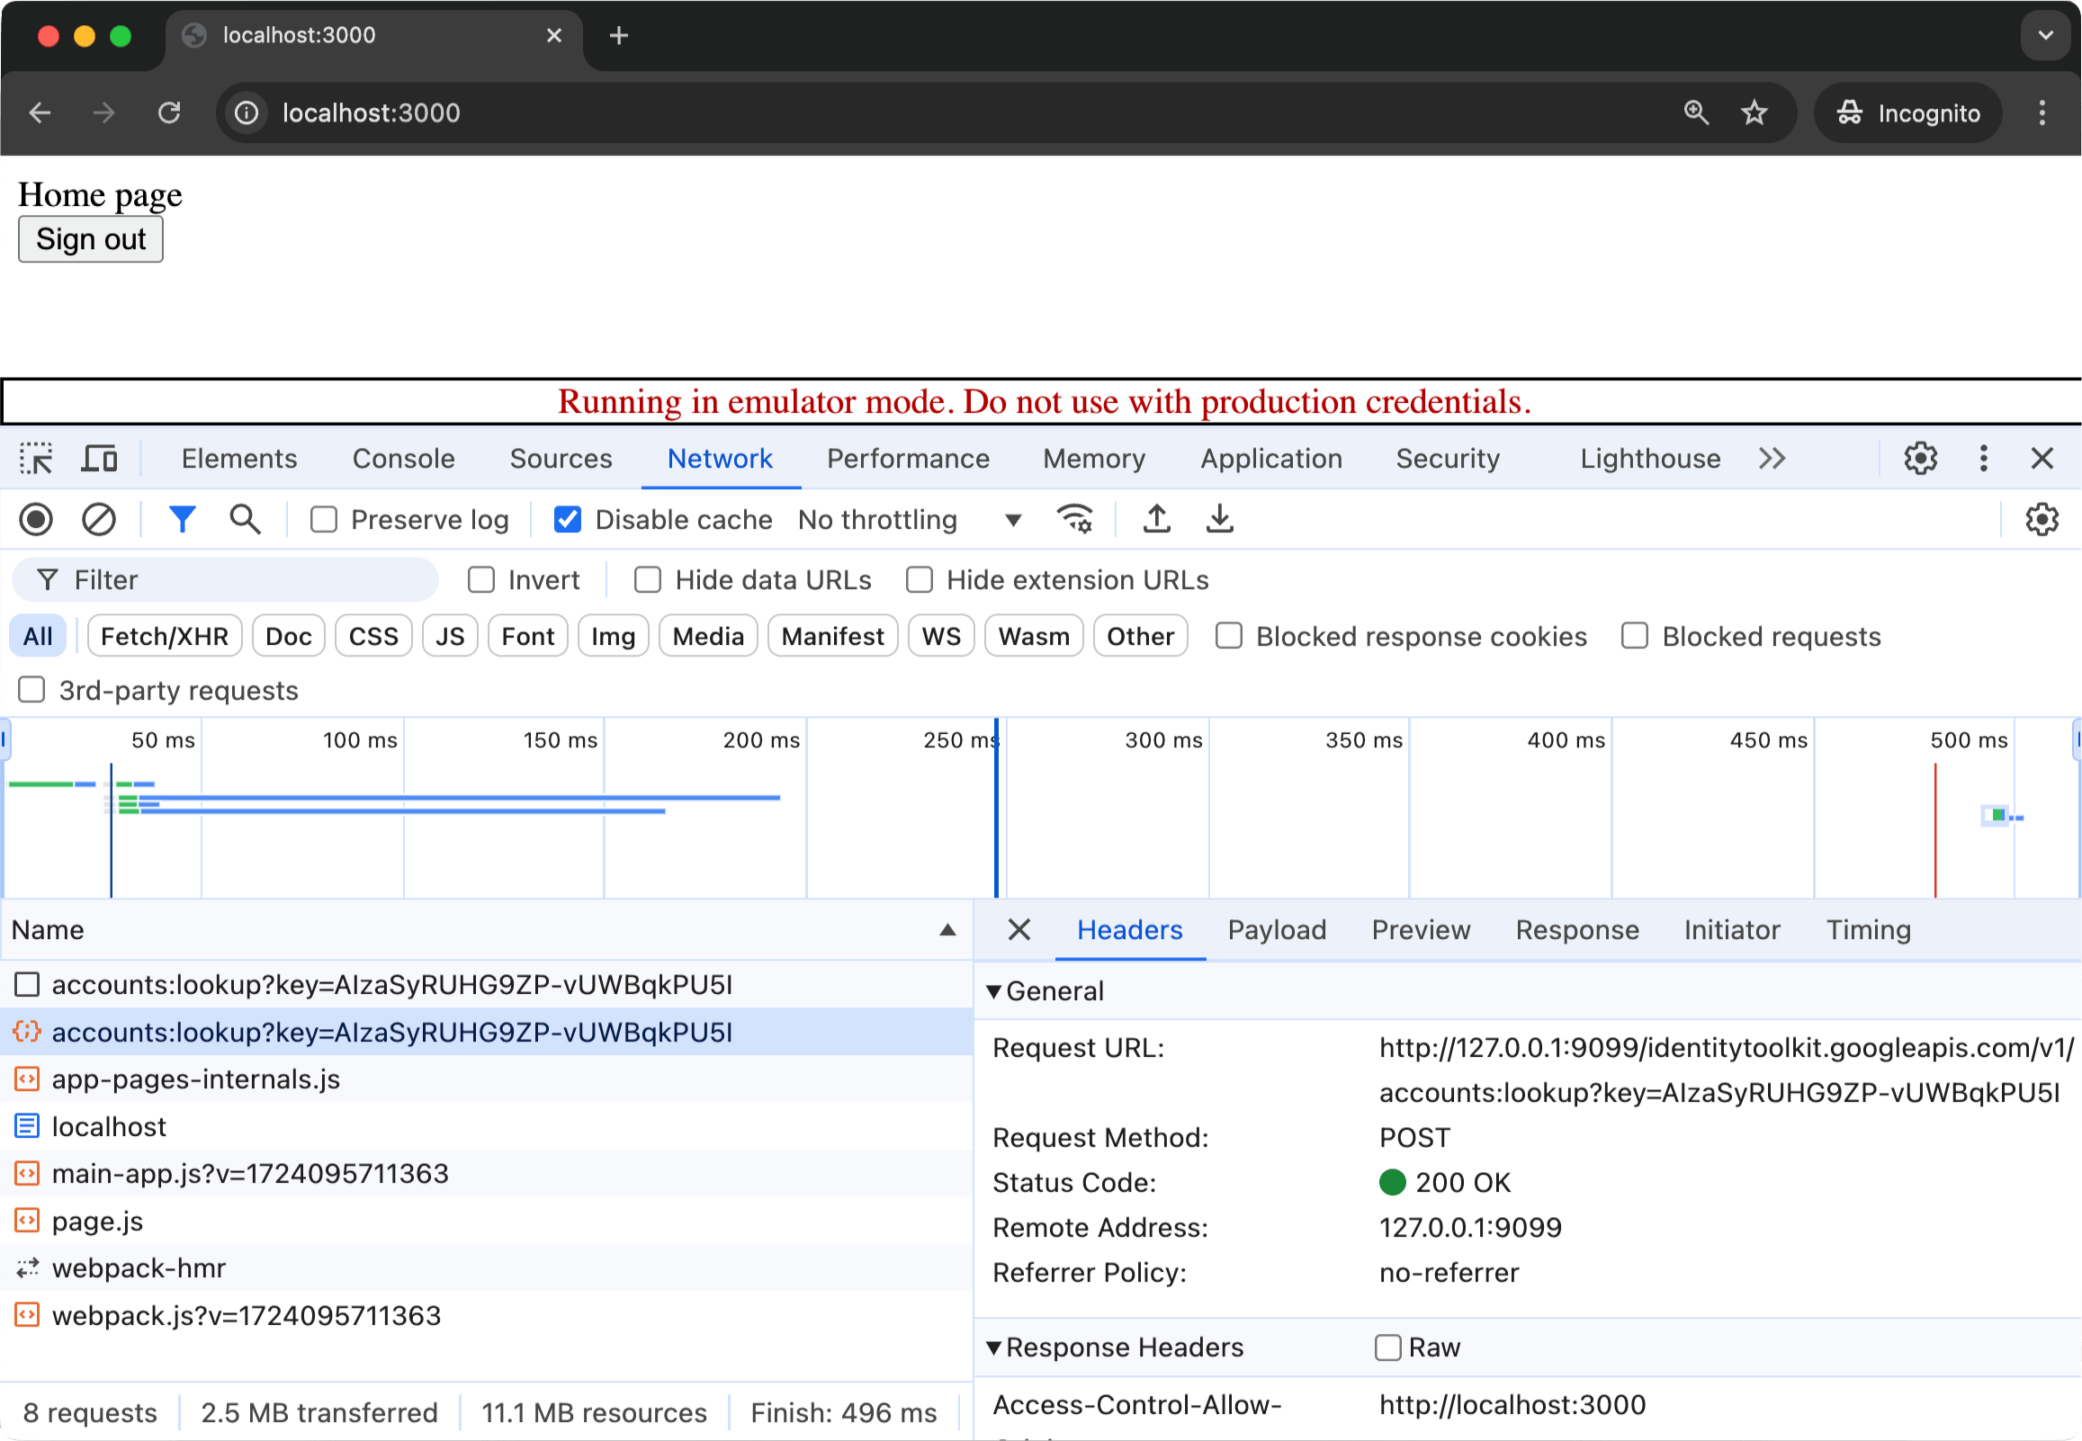Show more DevTools tabs chevron

pos(1772,459)
